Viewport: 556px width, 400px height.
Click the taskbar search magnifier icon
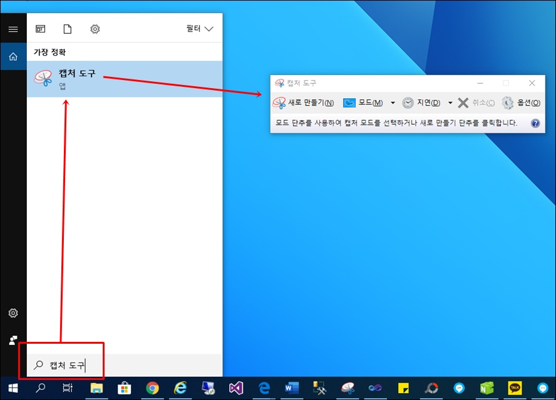(41, 388)
